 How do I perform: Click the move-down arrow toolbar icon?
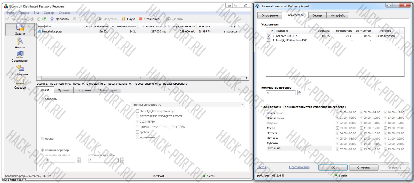[x=86, y=19]
